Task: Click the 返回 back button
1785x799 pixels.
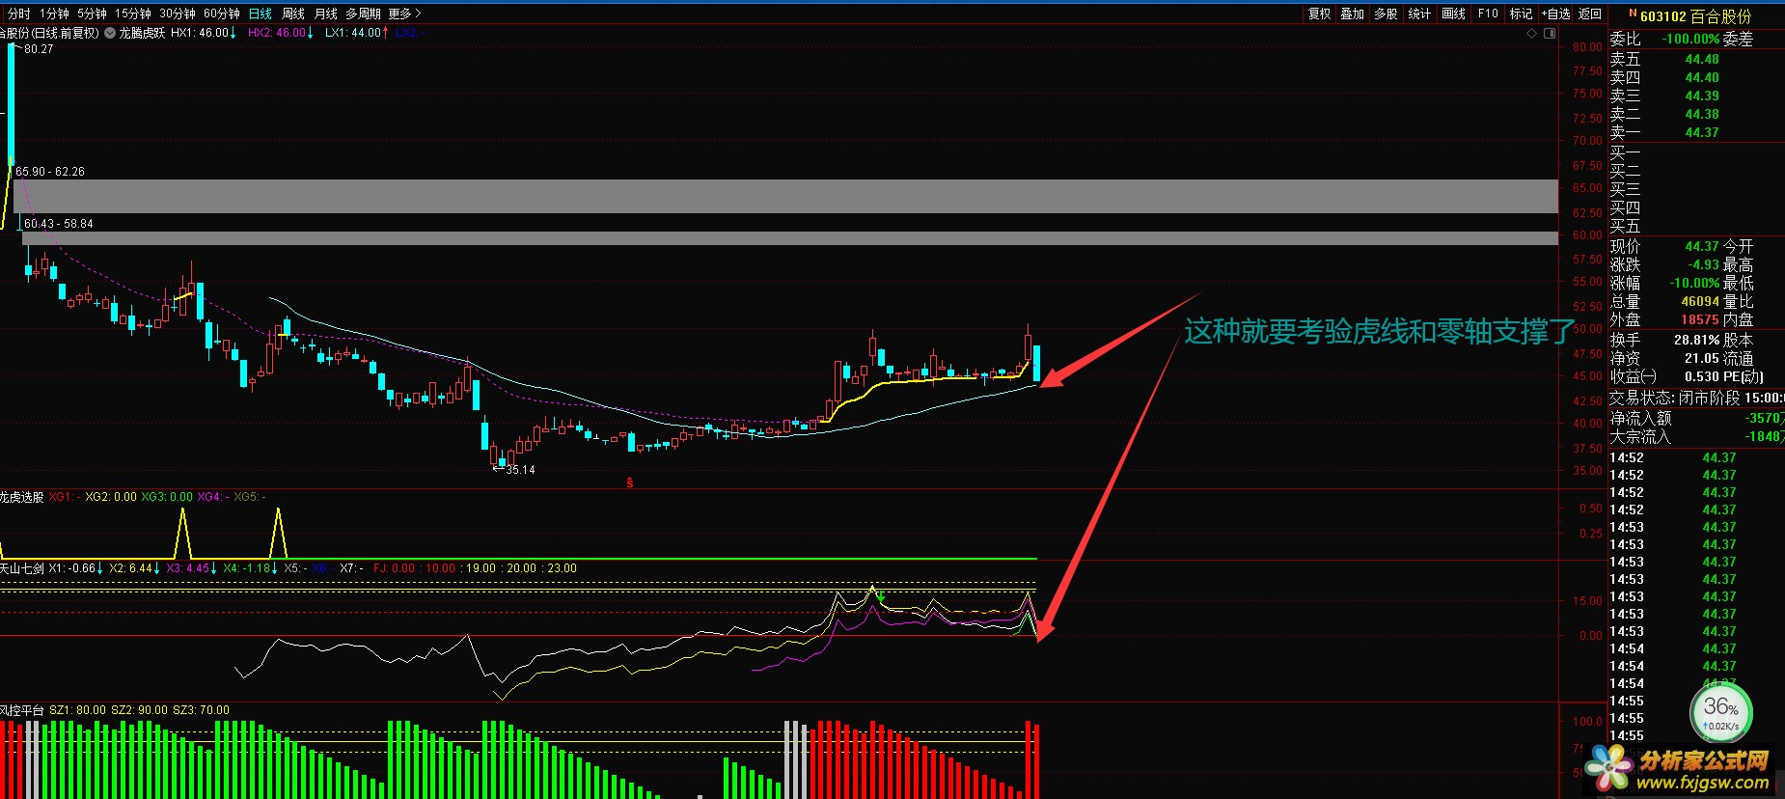Action: pos(1590,14)
